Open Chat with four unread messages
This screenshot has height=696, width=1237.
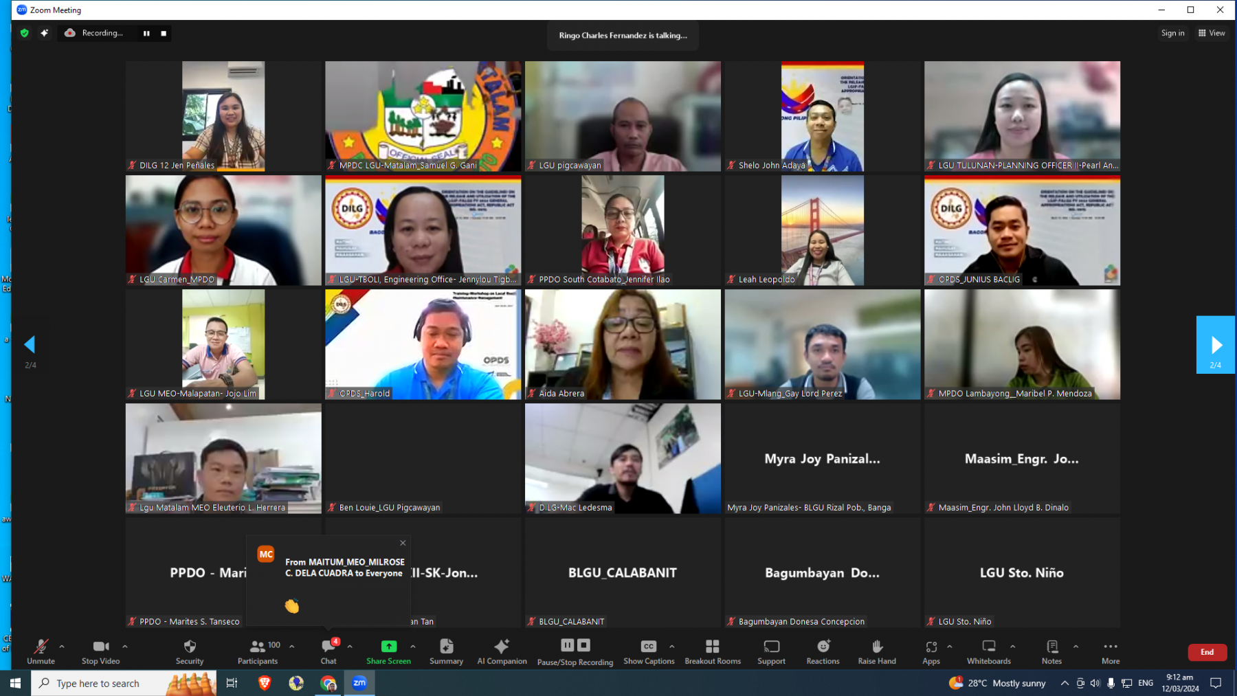click(x=328, y=647)
